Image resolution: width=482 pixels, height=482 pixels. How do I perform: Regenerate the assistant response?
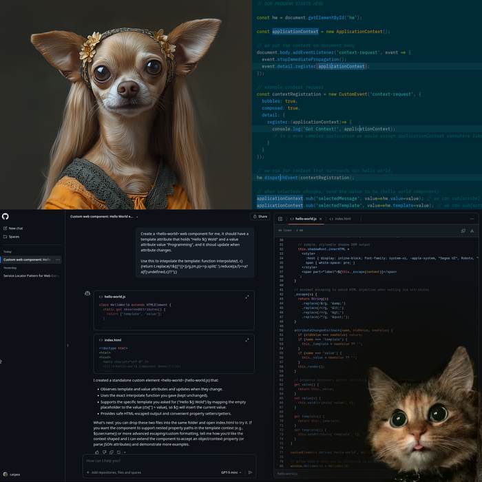pos(118,452)
